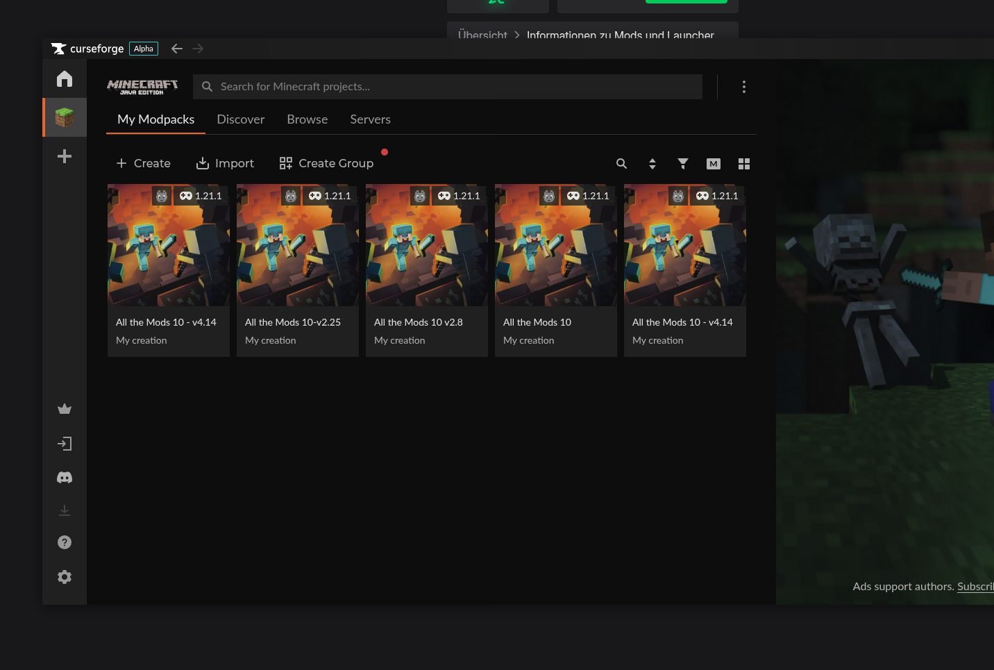Open the sort order selector
The width and height of the screenshot is (994, 670).
(652, 163)
